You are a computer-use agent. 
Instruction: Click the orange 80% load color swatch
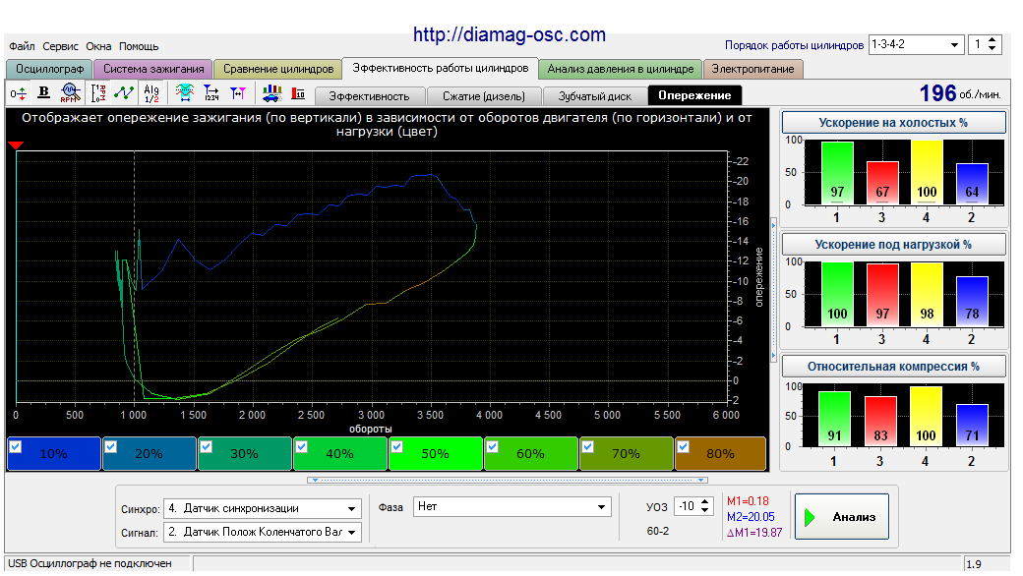pos(720,453)
